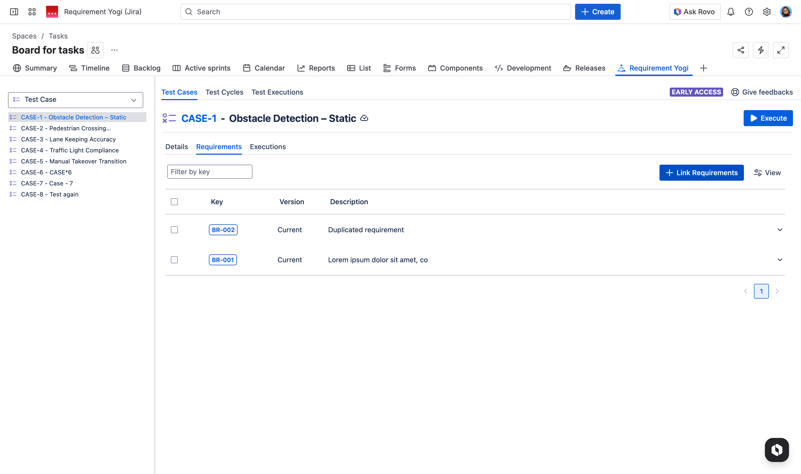
Task: Collapse the sidebar panel icon
Action: tap(14, 12)
